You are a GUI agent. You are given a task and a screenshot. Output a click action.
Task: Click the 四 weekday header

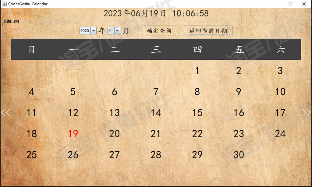[197, 49]
